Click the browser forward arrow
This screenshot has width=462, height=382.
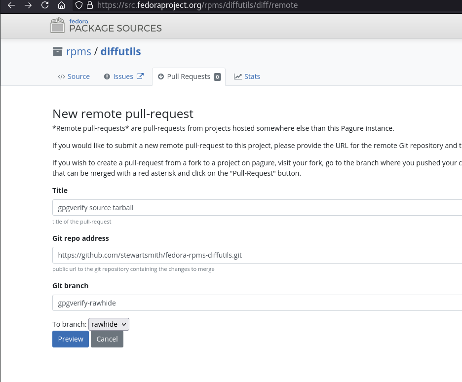[28, 5]
